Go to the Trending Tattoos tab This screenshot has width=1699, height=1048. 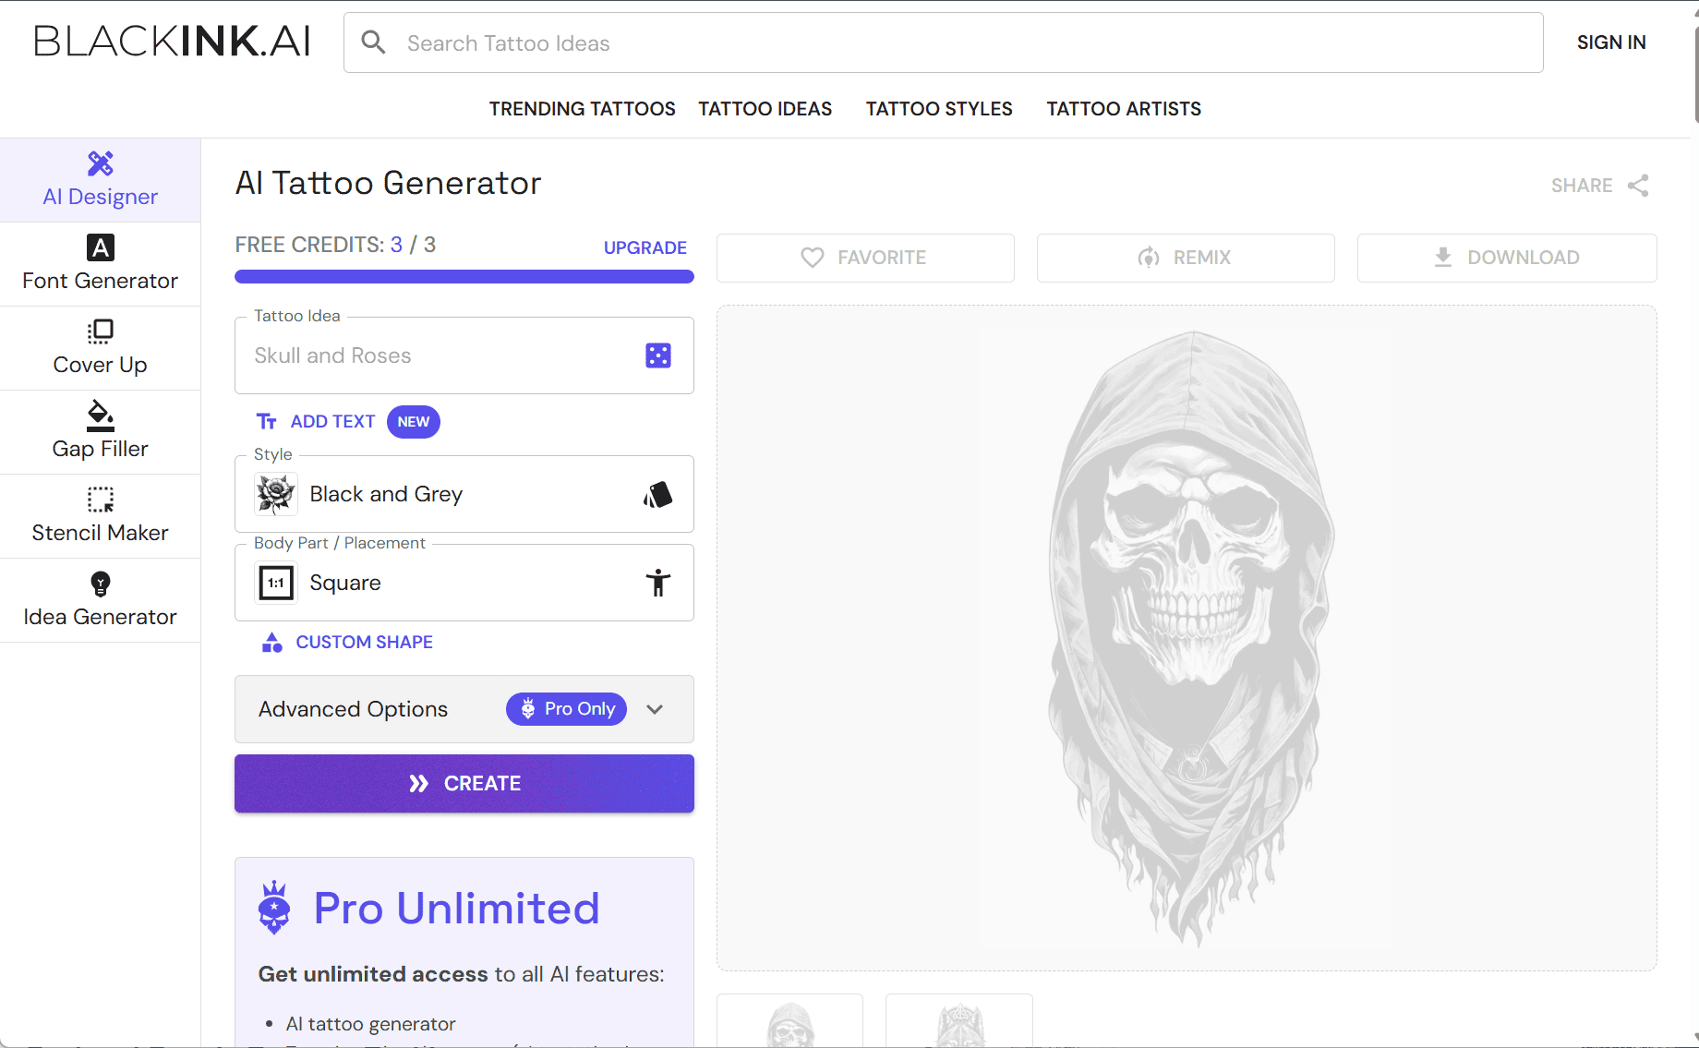point(582,109)
